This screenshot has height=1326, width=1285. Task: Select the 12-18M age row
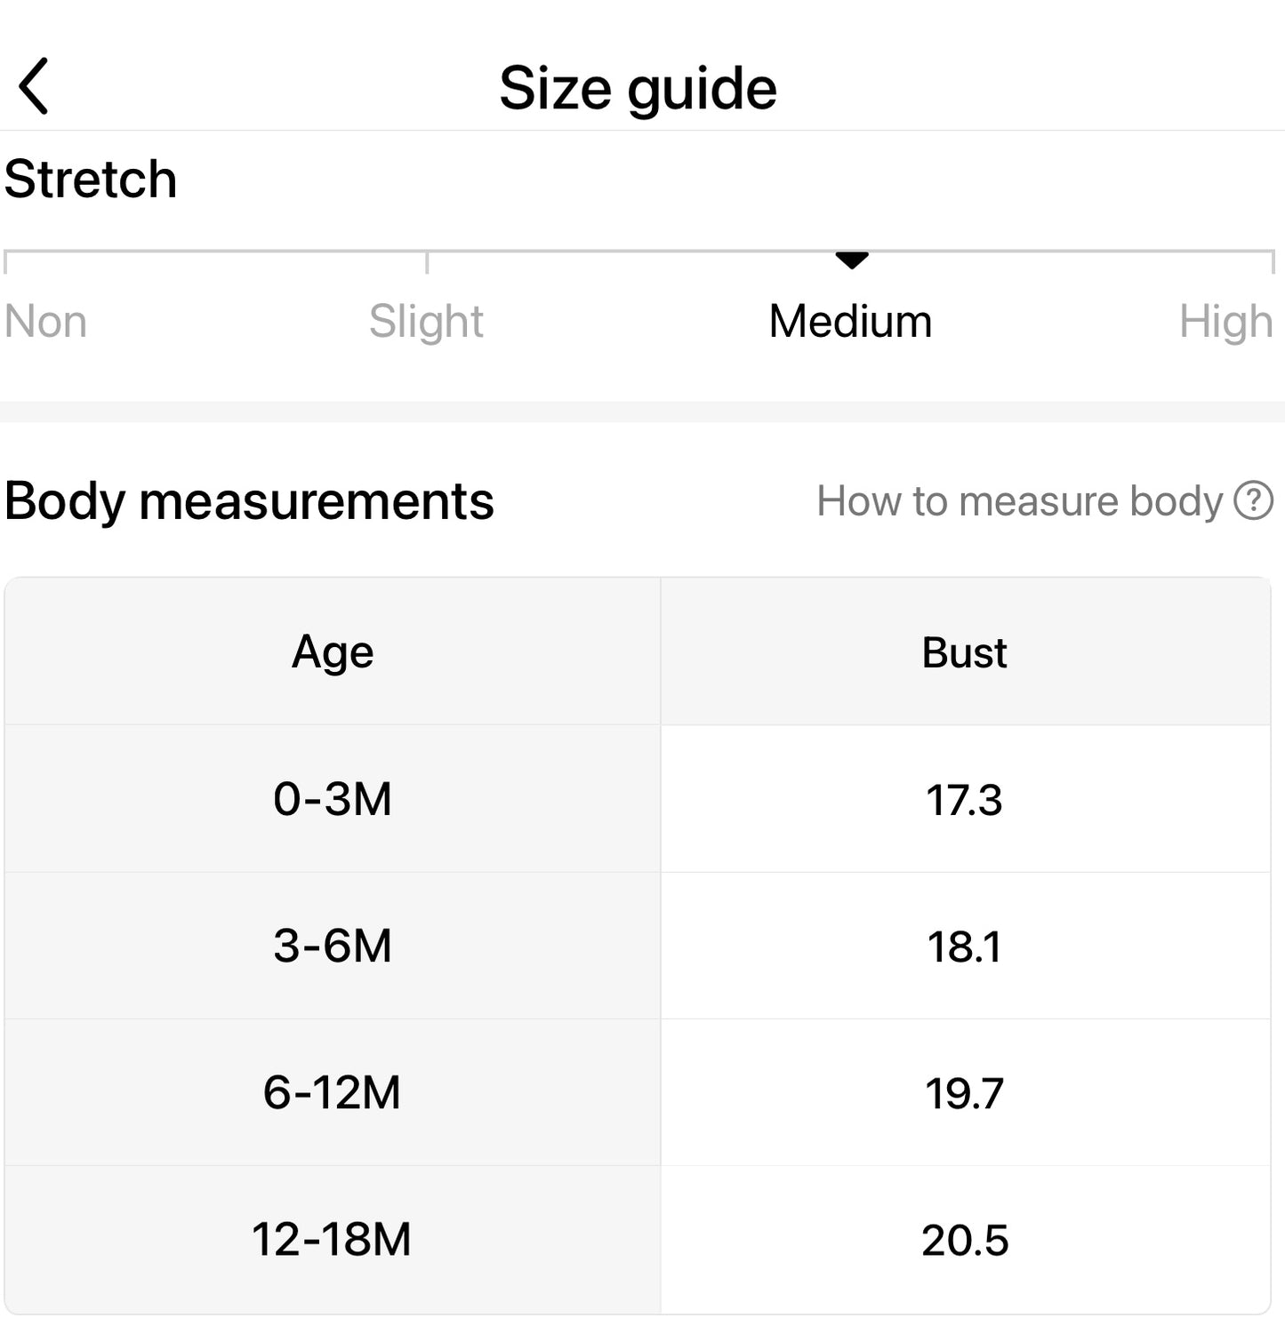point(333,1239)
